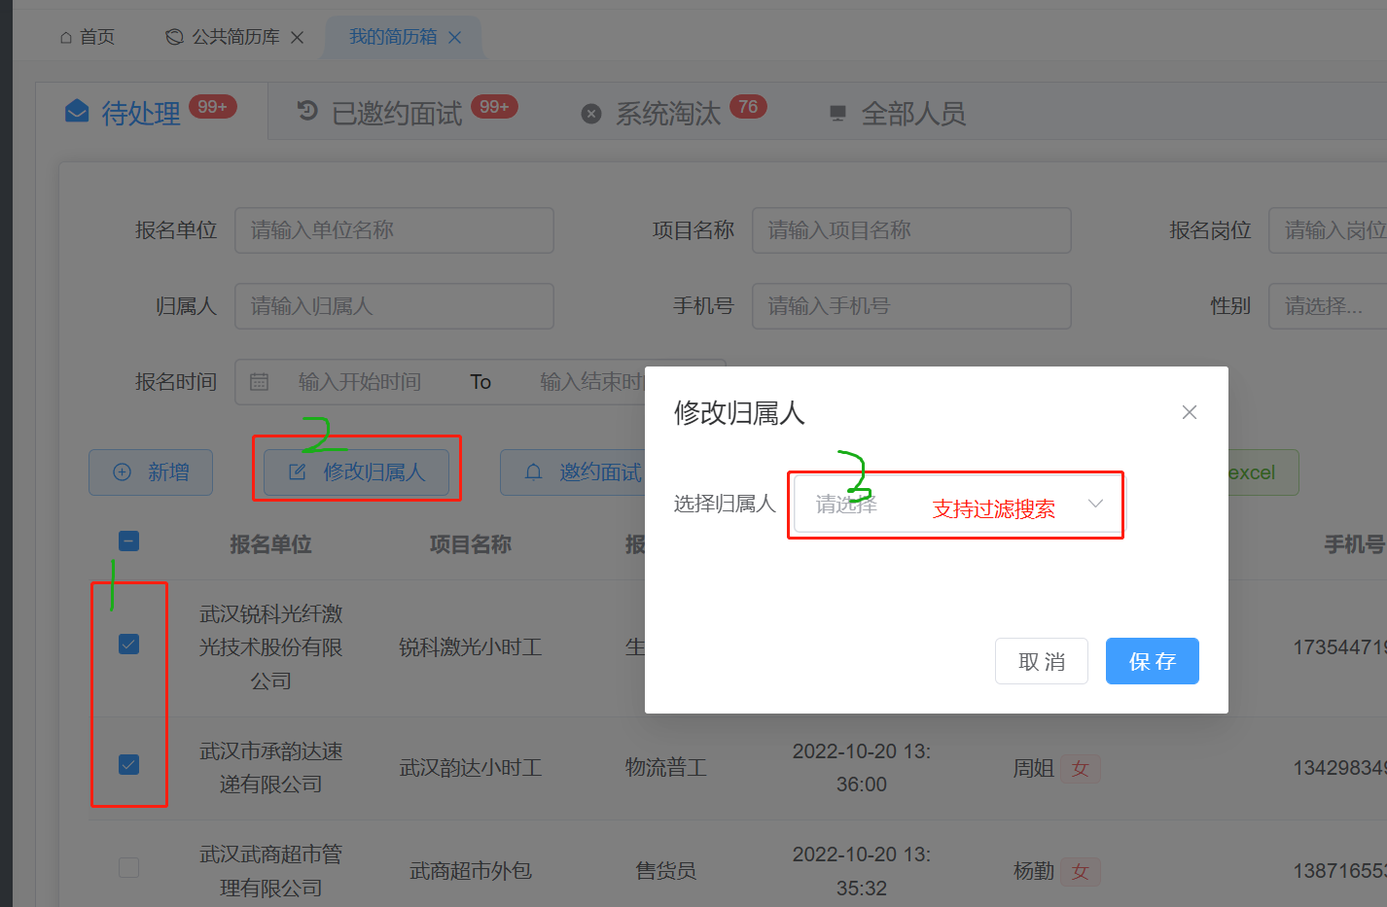Open the 系统淘汰 tab
The height and width of the screenshot is (907, 1387).
pyautogui.click(x=668, y=114)
